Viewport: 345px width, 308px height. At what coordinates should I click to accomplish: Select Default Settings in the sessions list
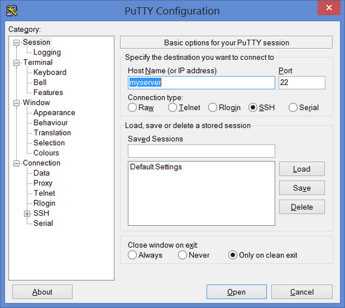point(156,167)
